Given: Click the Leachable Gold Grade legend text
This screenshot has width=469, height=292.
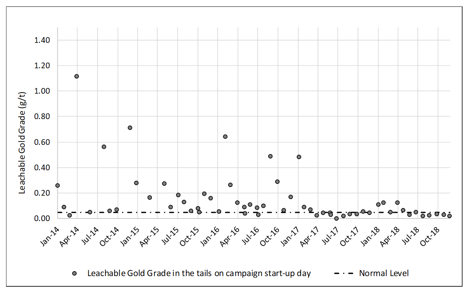Looking at the screenshot, I should [199, 273].
